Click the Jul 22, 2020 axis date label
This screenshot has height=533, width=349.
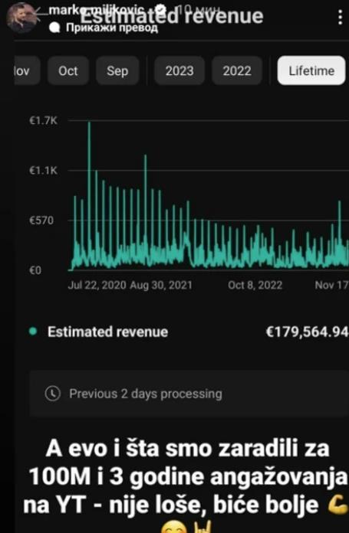point(97,285)
